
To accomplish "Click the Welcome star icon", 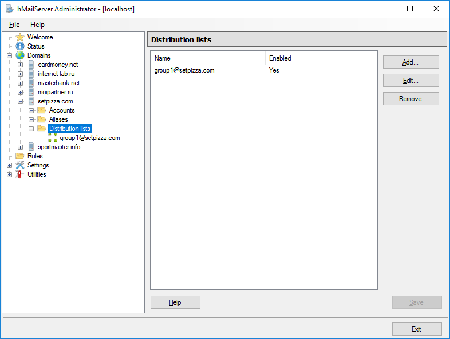I will tap(20, 37).
